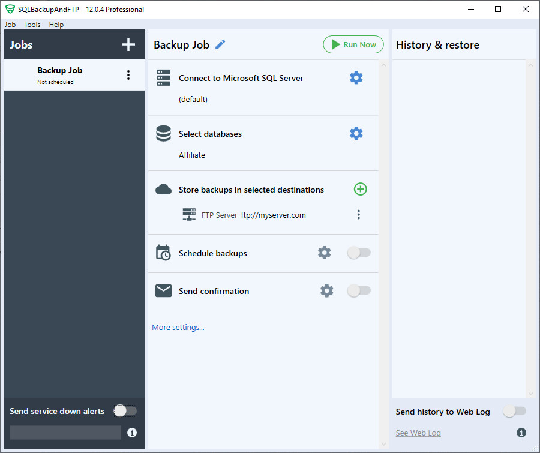Click the FTP Server network icon
This screenshot has height=453, width=540.
click(189, 214)
